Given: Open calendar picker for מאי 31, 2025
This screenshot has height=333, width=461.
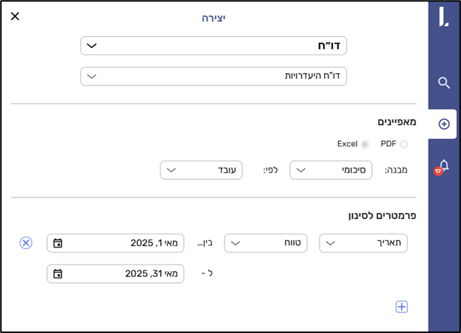Looking at the screenshot, I should coord(57,274).
